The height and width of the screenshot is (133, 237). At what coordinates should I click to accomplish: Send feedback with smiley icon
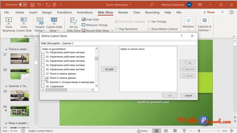231,12
